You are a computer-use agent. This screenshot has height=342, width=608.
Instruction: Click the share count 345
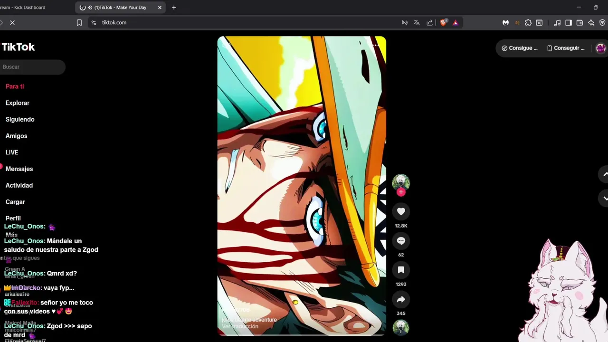pyautogui.click(x=401, y=313)
